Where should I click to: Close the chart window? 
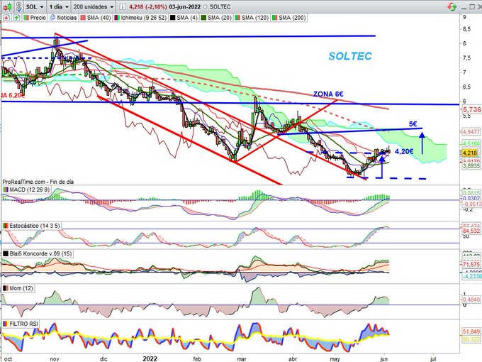point(479,6)
